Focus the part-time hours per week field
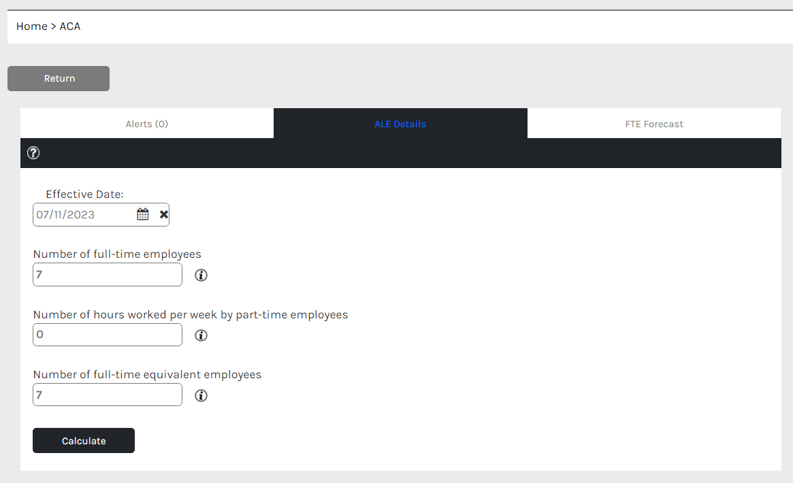The height and width of the screenshot is (483, 793). (108, 335)
